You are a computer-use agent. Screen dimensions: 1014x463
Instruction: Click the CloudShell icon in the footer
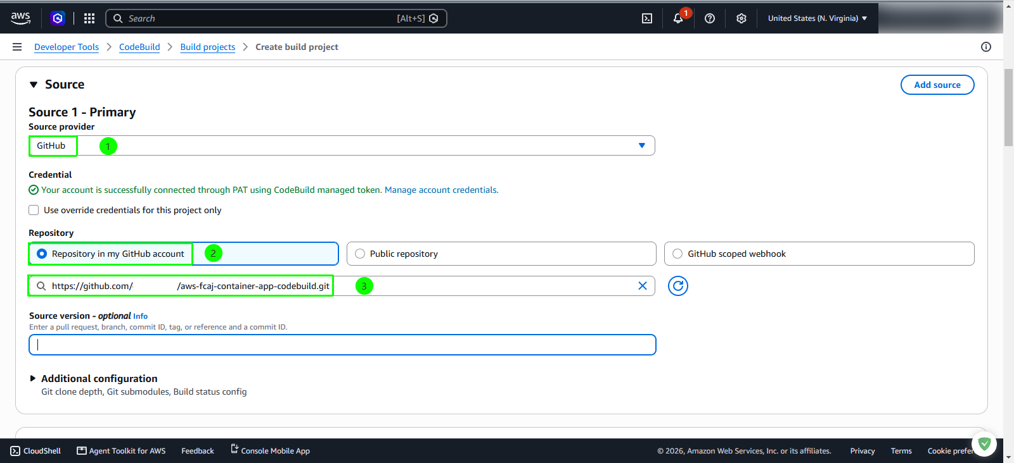(x=15, y=451)
